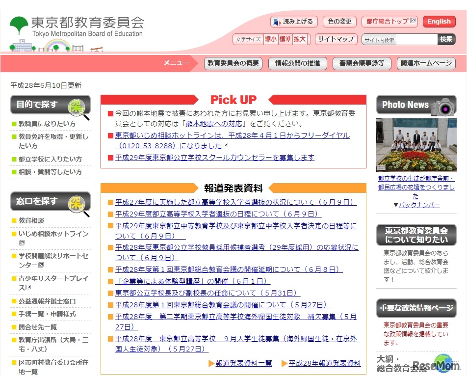Click the Photo News header banner
This screenshot has width=467, height=377.
[x=416, y=105]
